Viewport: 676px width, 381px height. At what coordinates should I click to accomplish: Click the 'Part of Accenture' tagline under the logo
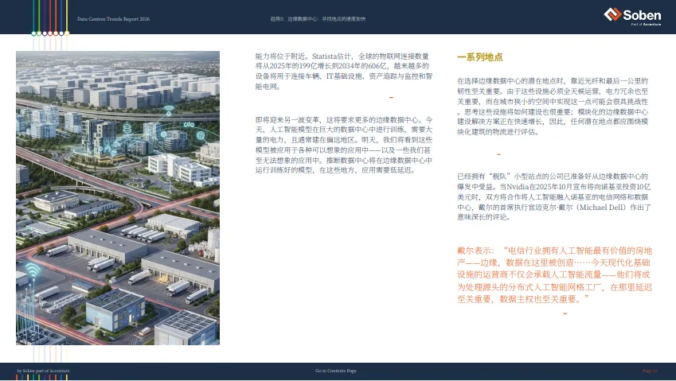click(x=646, y=25)
